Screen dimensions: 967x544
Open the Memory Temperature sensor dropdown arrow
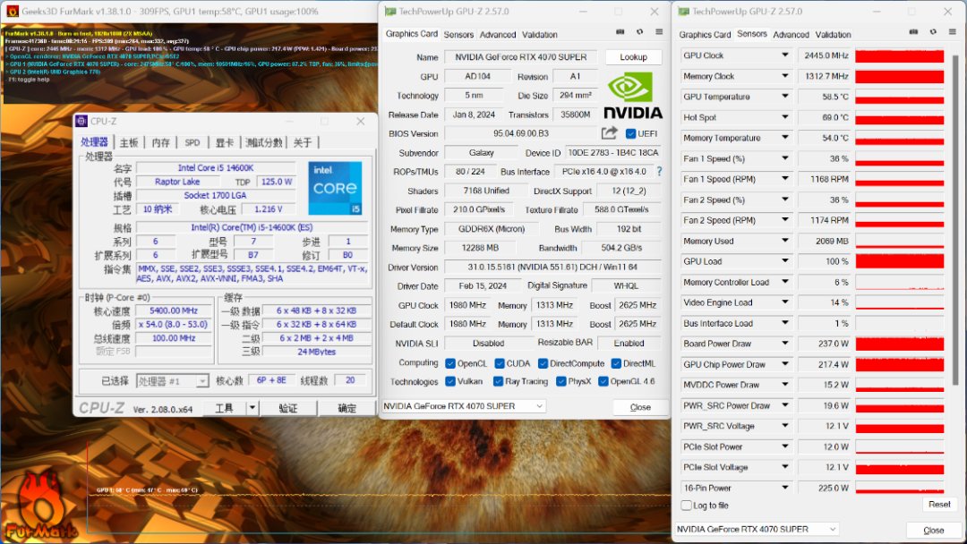pyautogui.click(x=785, y=138)
